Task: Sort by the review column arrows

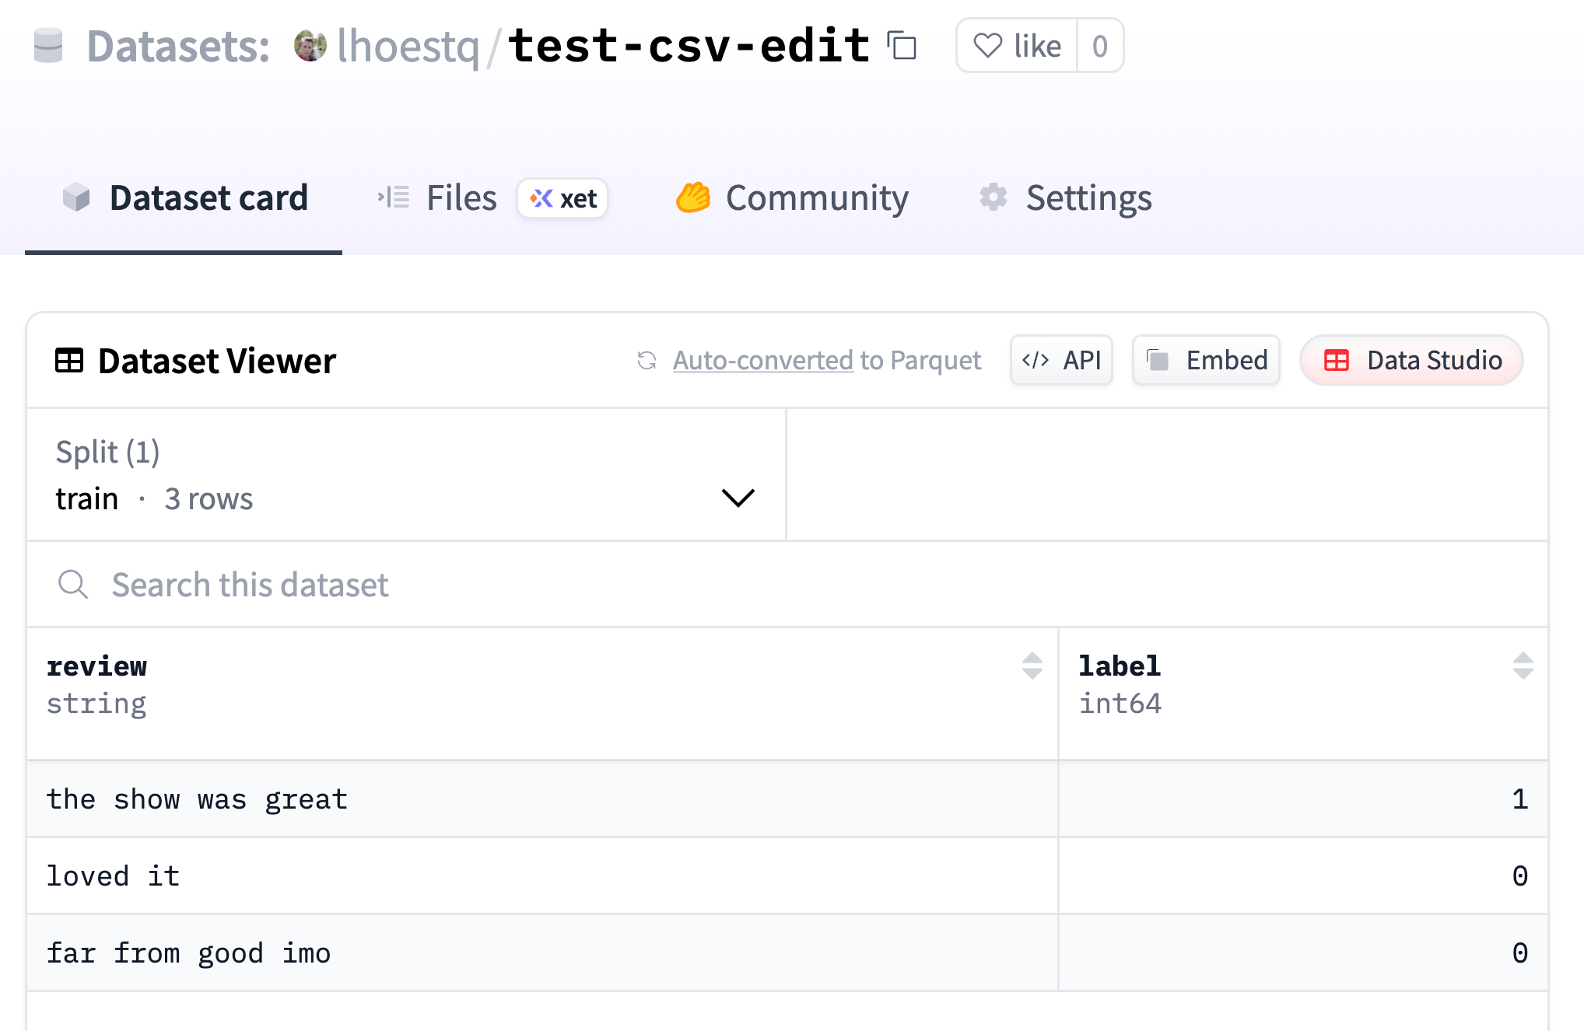Action: point(1032,666)
